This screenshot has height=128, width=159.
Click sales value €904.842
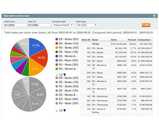[x=122, y=61]
